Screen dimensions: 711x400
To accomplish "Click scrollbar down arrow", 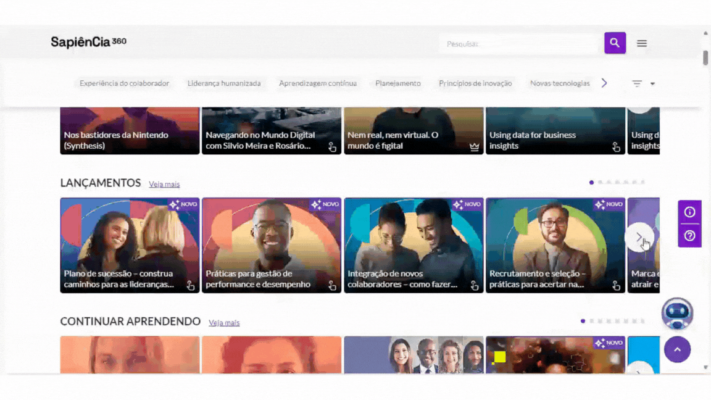I will [x=705, y=367].
